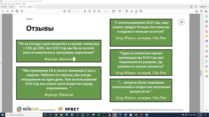
Task: Add a comment with the sticky note icon
Action: (x=127, y=11)
